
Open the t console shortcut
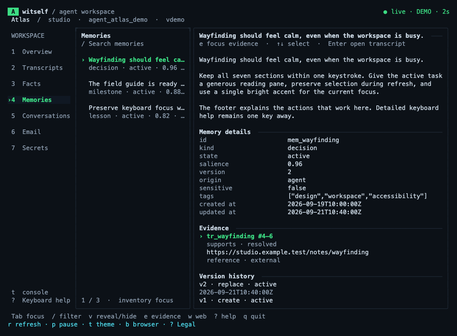point(30,292)
